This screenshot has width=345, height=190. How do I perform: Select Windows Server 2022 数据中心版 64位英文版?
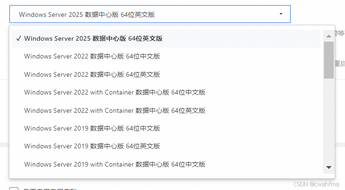coord(166,74)
